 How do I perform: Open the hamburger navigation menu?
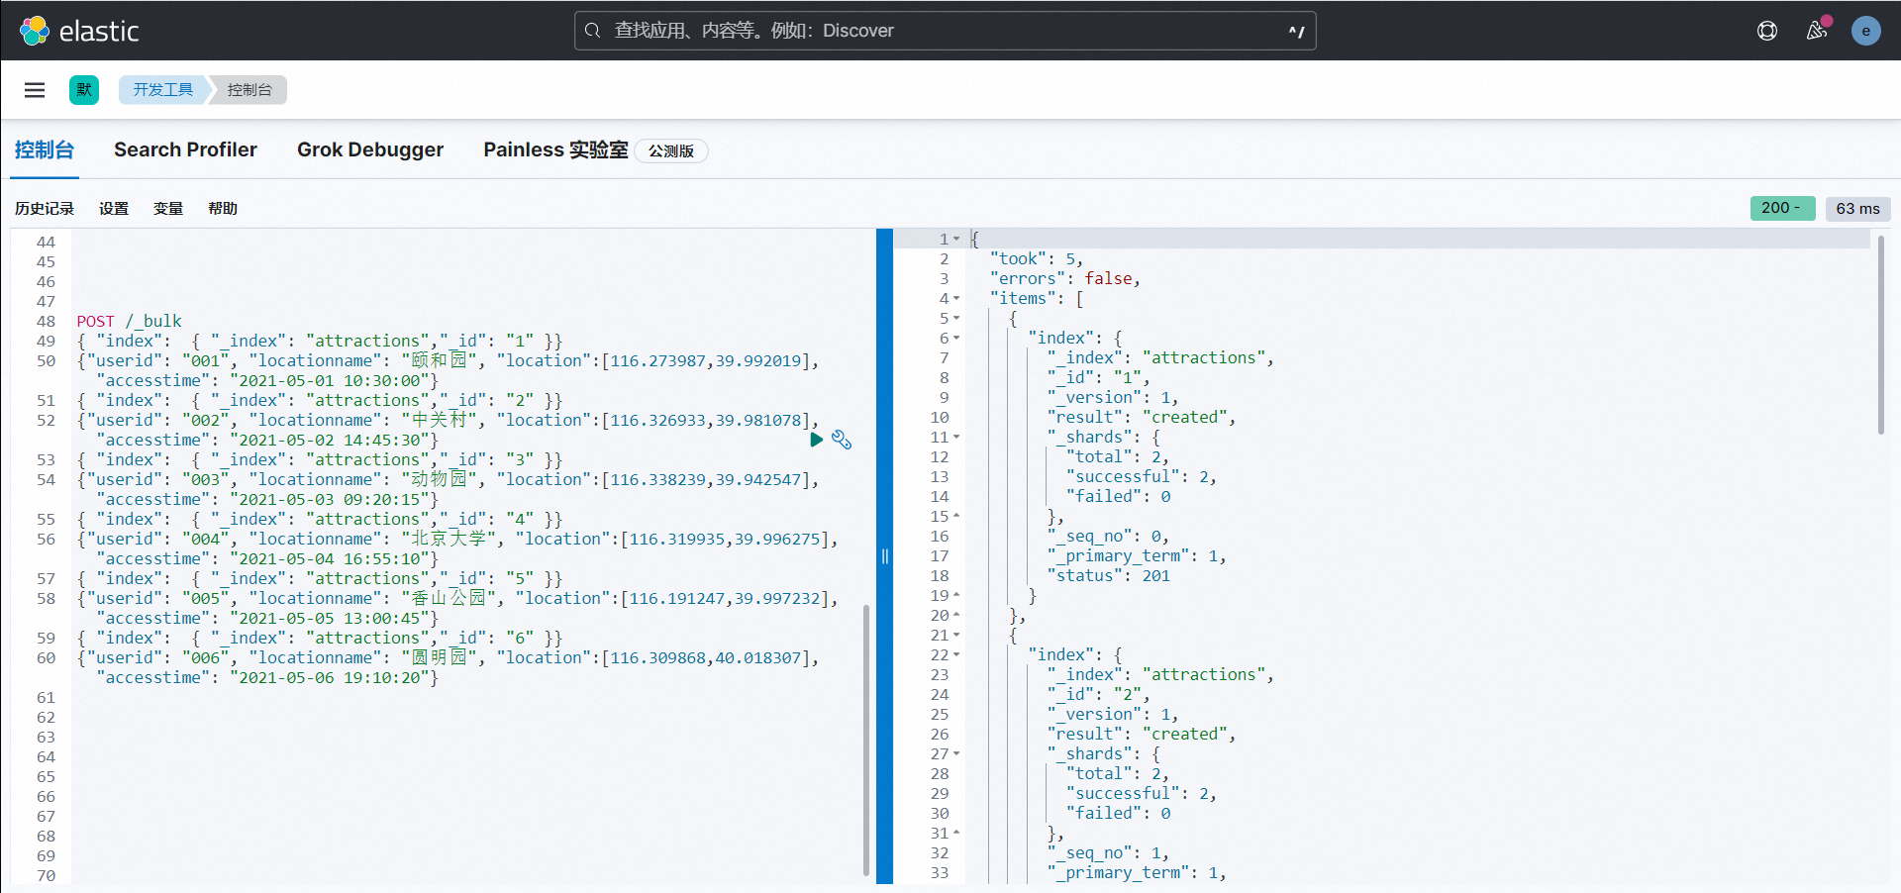[x=35, y=90]
